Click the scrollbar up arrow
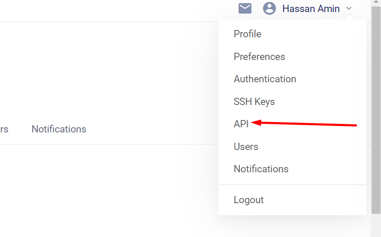The image size is (381, 237). click(376, 2)
